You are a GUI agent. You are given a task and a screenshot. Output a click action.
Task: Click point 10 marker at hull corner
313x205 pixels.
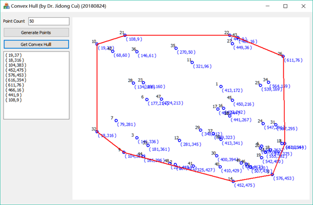[x=97, y=44]
